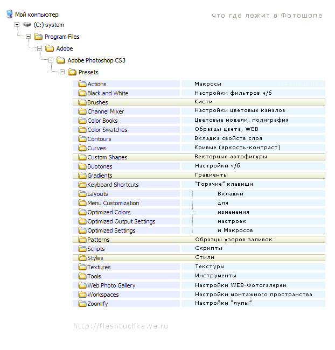The image size is (335, 350).
Task: Click the description text 'Градиенты'
Action: 211,175
